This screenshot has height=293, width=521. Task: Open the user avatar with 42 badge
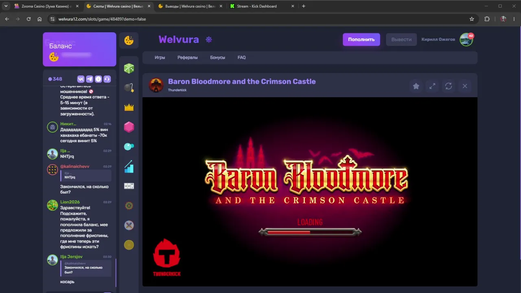click(466, 39)
